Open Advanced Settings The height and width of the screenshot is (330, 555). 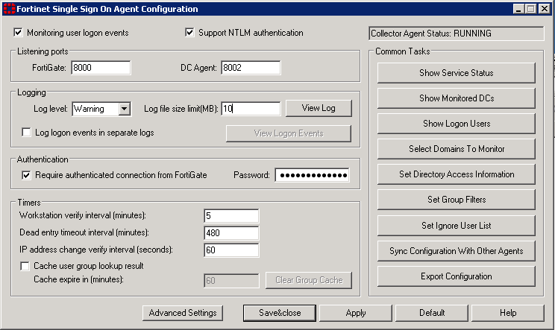tap(183, 313)
